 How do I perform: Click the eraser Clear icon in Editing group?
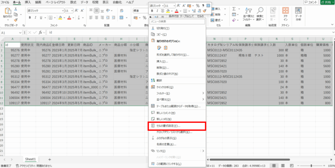pyautogui.click(x=234, y=20)
